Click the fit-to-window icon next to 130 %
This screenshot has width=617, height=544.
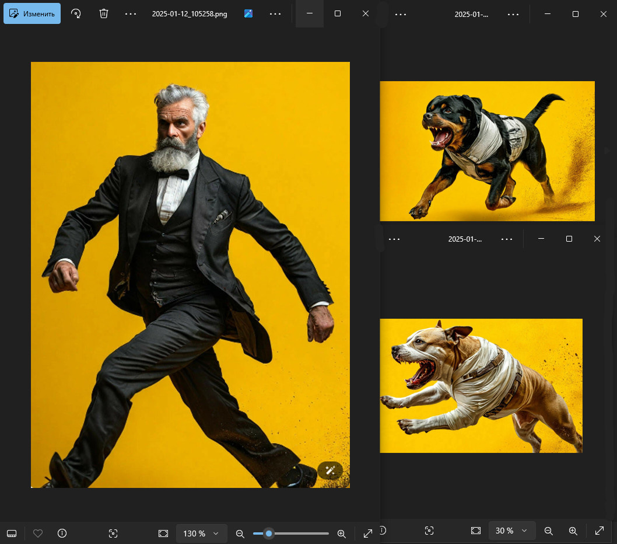click(x=163, y=533)
